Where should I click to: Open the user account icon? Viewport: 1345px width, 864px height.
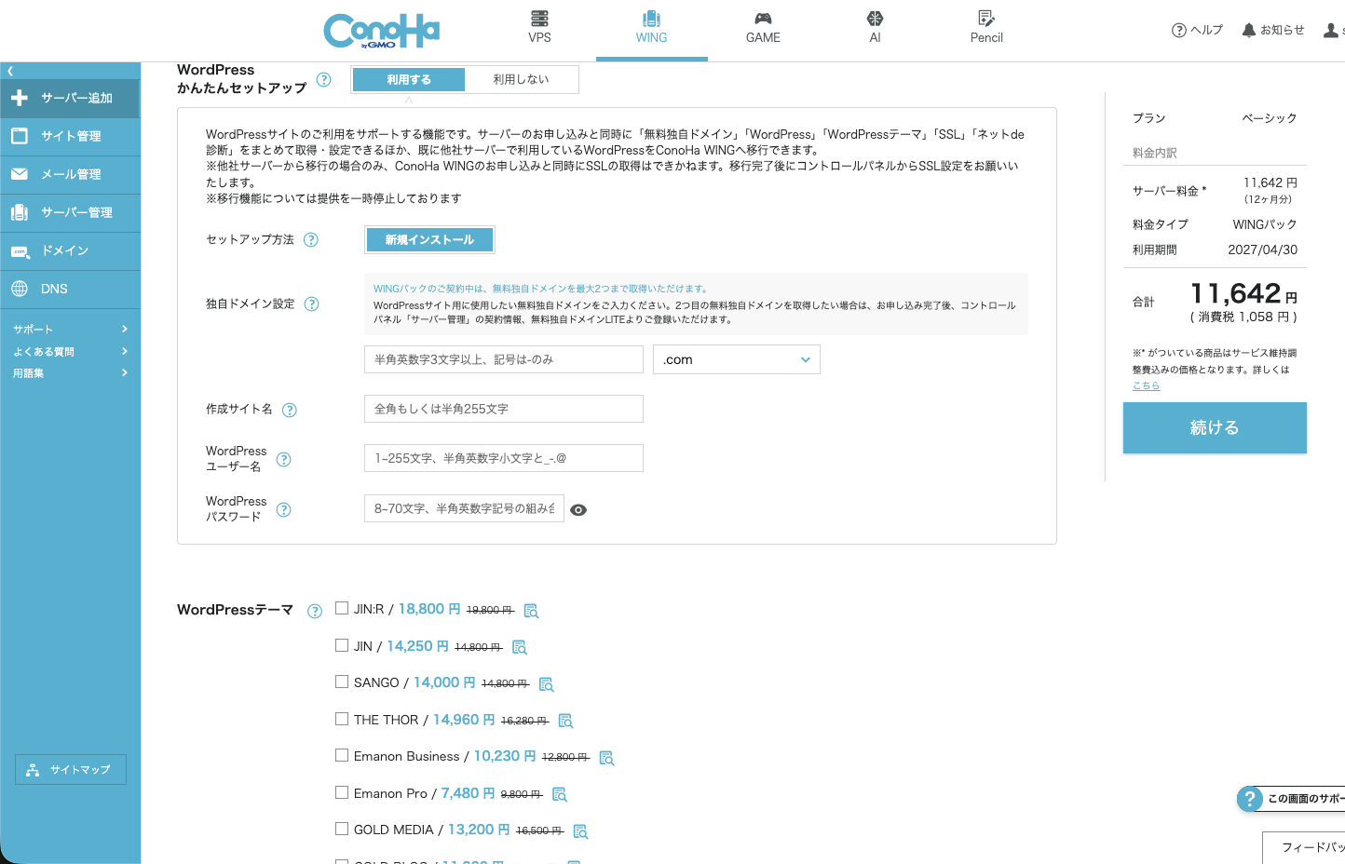point(1331,31)
